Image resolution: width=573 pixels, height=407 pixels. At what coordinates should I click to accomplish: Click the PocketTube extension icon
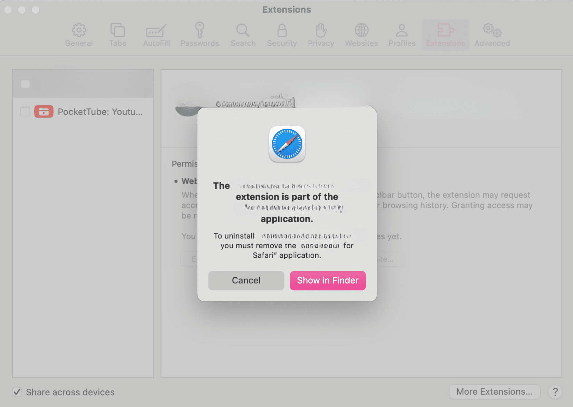(44, 111)
